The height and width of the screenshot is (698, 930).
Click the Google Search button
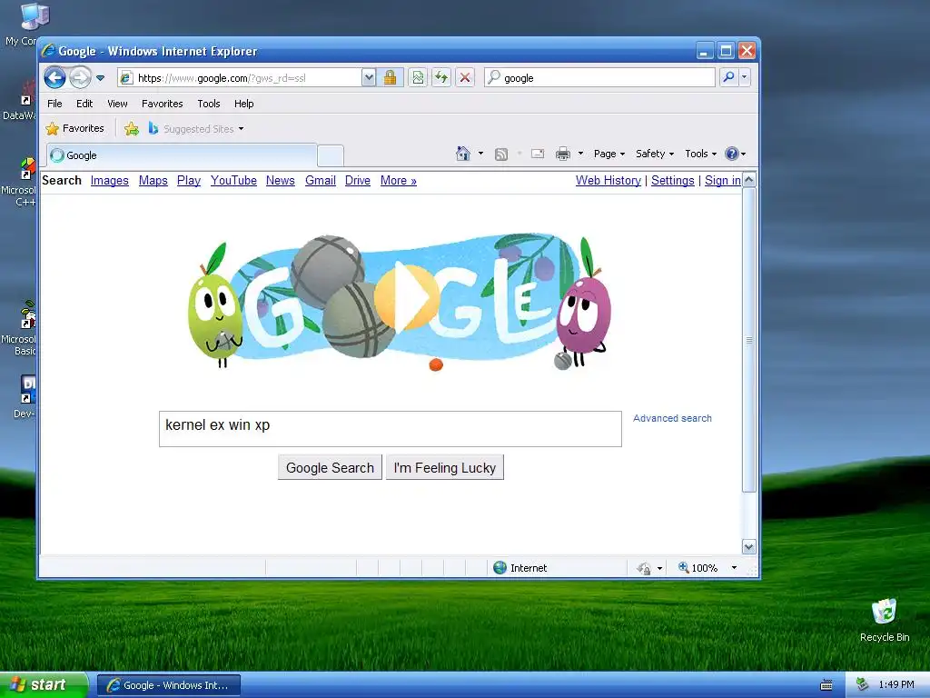click(x=330, y=468)
